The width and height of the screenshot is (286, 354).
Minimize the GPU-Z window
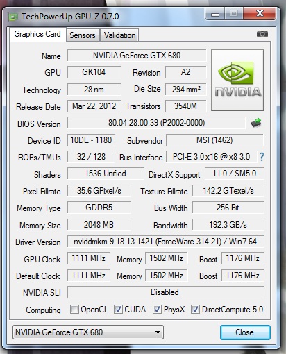click(x=215, y=15)
